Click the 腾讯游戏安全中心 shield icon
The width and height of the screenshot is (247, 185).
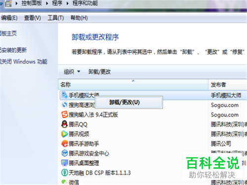click(x=64, y=153)
